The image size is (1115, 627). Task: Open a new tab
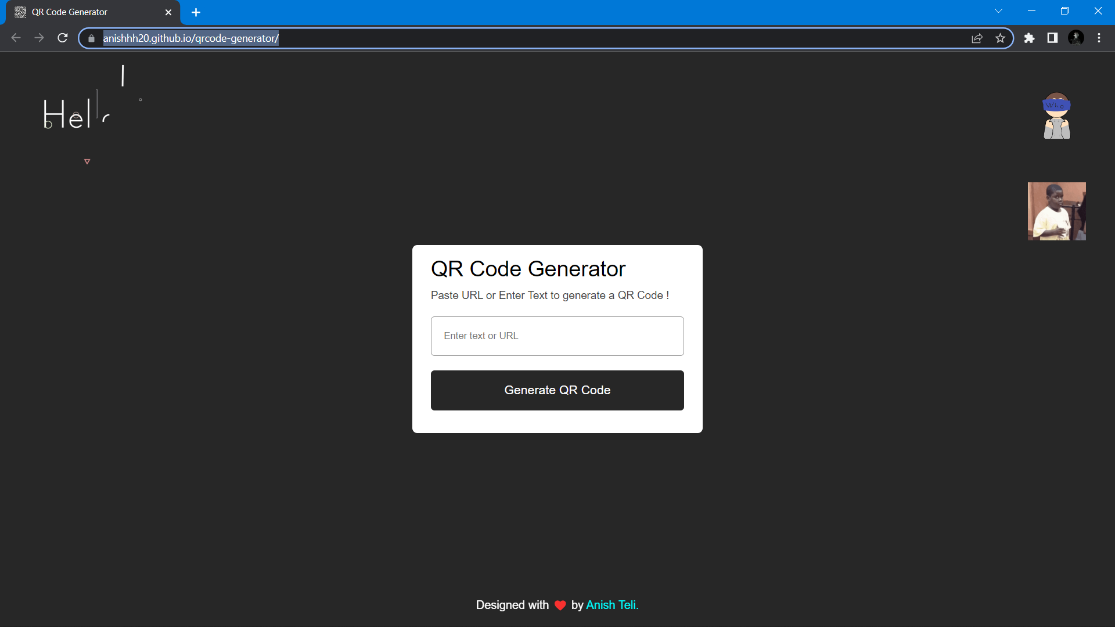tap(196, 12)
